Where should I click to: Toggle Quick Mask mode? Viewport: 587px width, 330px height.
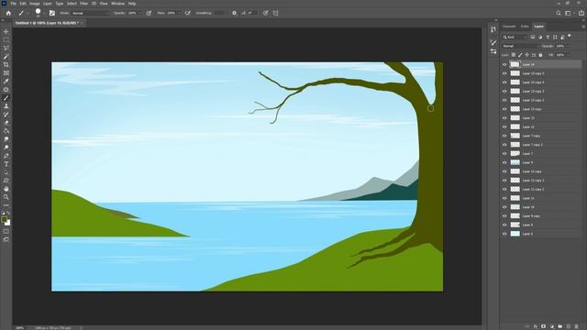coord(6,231)
